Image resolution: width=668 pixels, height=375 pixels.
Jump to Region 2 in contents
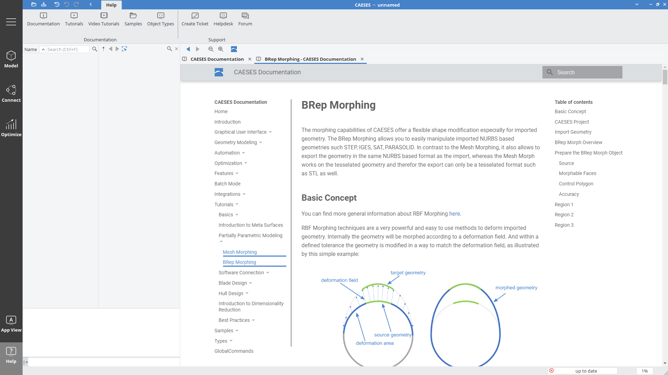(x=564, y=215)
